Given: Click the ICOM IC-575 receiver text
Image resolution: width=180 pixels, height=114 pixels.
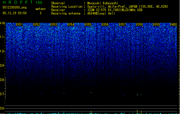Looking at the screenshot, I should click(x=115, y=10).
